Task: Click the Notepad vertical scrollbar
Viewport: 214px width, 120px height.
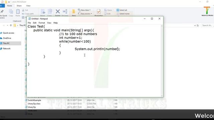Action: pyautogui.click(x=162, y=61)
